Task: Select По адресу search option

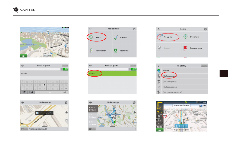Action: pyautogui.click(x=169, y=37)
